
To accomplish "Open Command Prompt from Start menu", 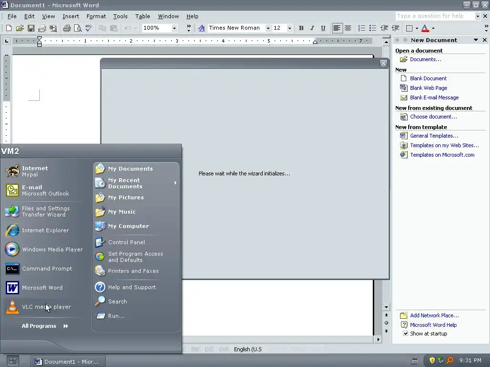I will click(45, 269).
